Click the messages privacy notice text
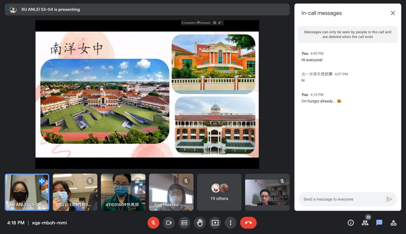This screenshot has height=234, width=406. click(x=347, y=34)
